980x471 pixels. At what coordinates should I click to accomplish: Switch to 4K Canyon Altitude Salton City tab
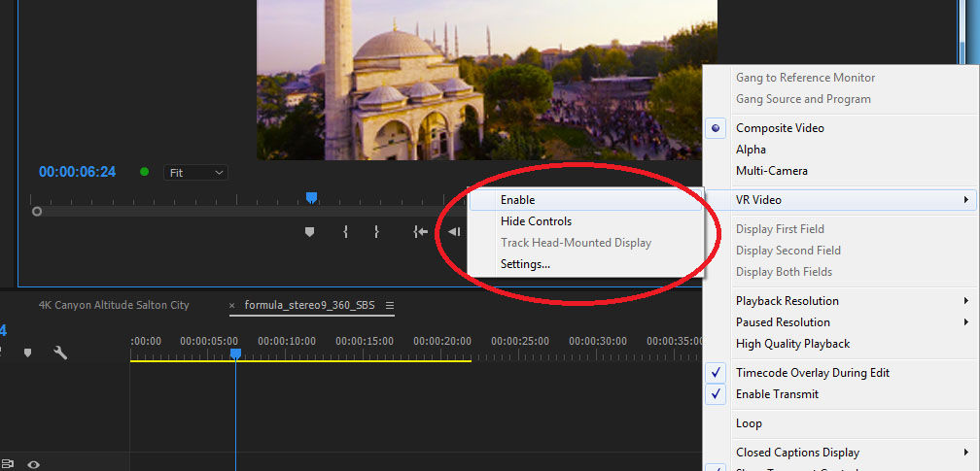click(114, 306)
